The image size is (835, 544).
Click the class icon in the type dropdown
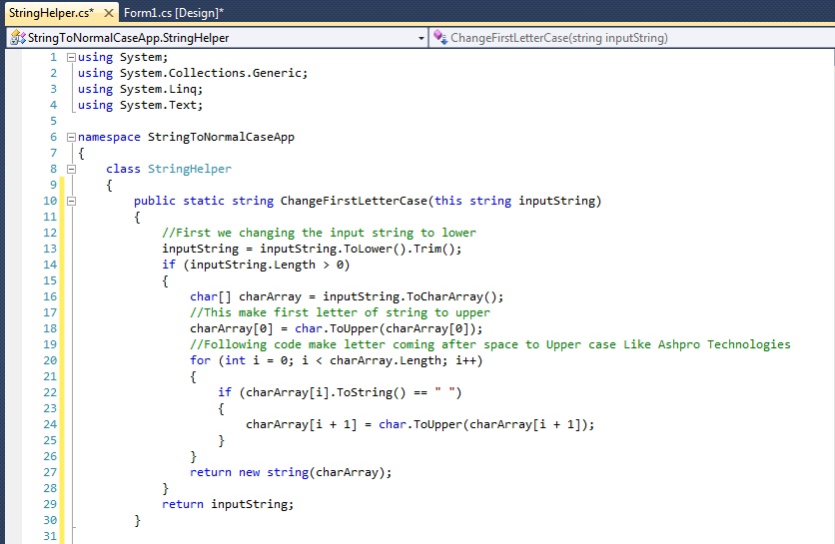coord(18,37)
